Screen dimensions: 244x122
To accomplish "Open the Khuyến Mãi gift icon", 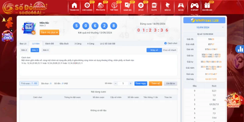I will (x=207, y=5).
